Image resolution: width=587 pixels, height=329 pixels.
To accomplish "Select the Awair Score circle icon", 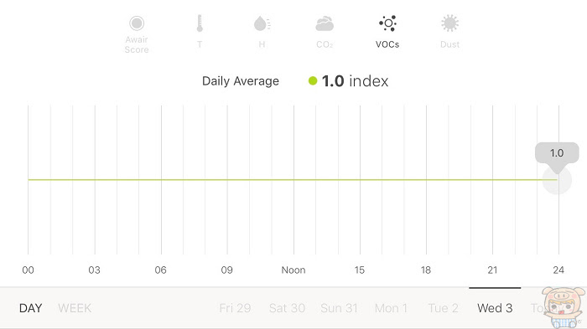I will [x=137, y=23].
